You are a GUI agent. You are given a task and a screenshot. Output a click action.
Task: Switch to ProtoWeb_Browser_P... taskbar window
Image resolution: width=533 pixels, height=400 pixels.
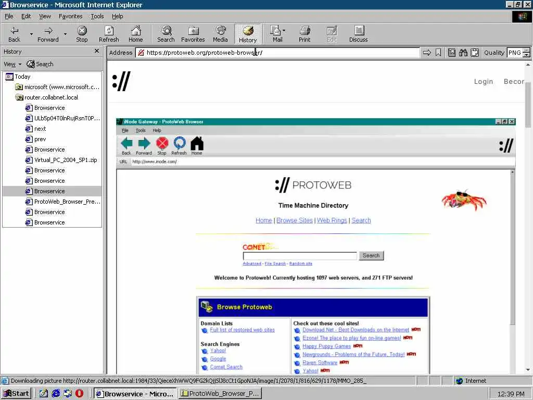point(220,394)
